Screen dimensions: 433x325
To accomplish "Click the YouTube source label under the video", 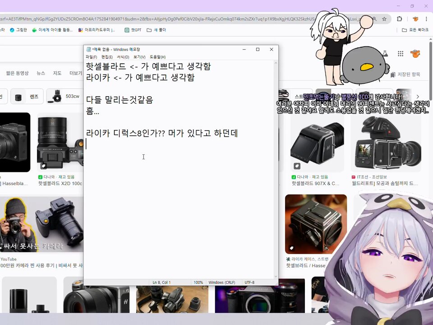I will 9,259.
